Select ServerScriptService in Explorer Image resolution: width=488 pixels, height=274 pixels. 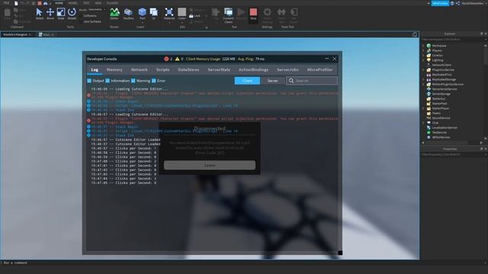pos(445,89)
